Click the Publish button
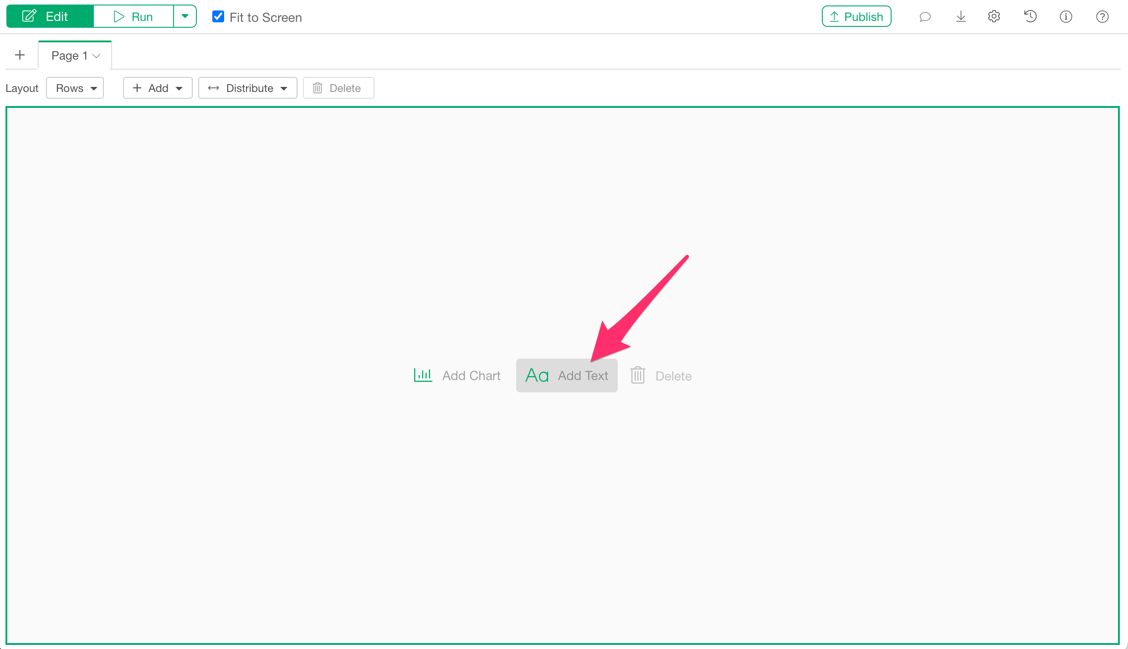Screen dimensions: 1128x649 tap(856, 17)
